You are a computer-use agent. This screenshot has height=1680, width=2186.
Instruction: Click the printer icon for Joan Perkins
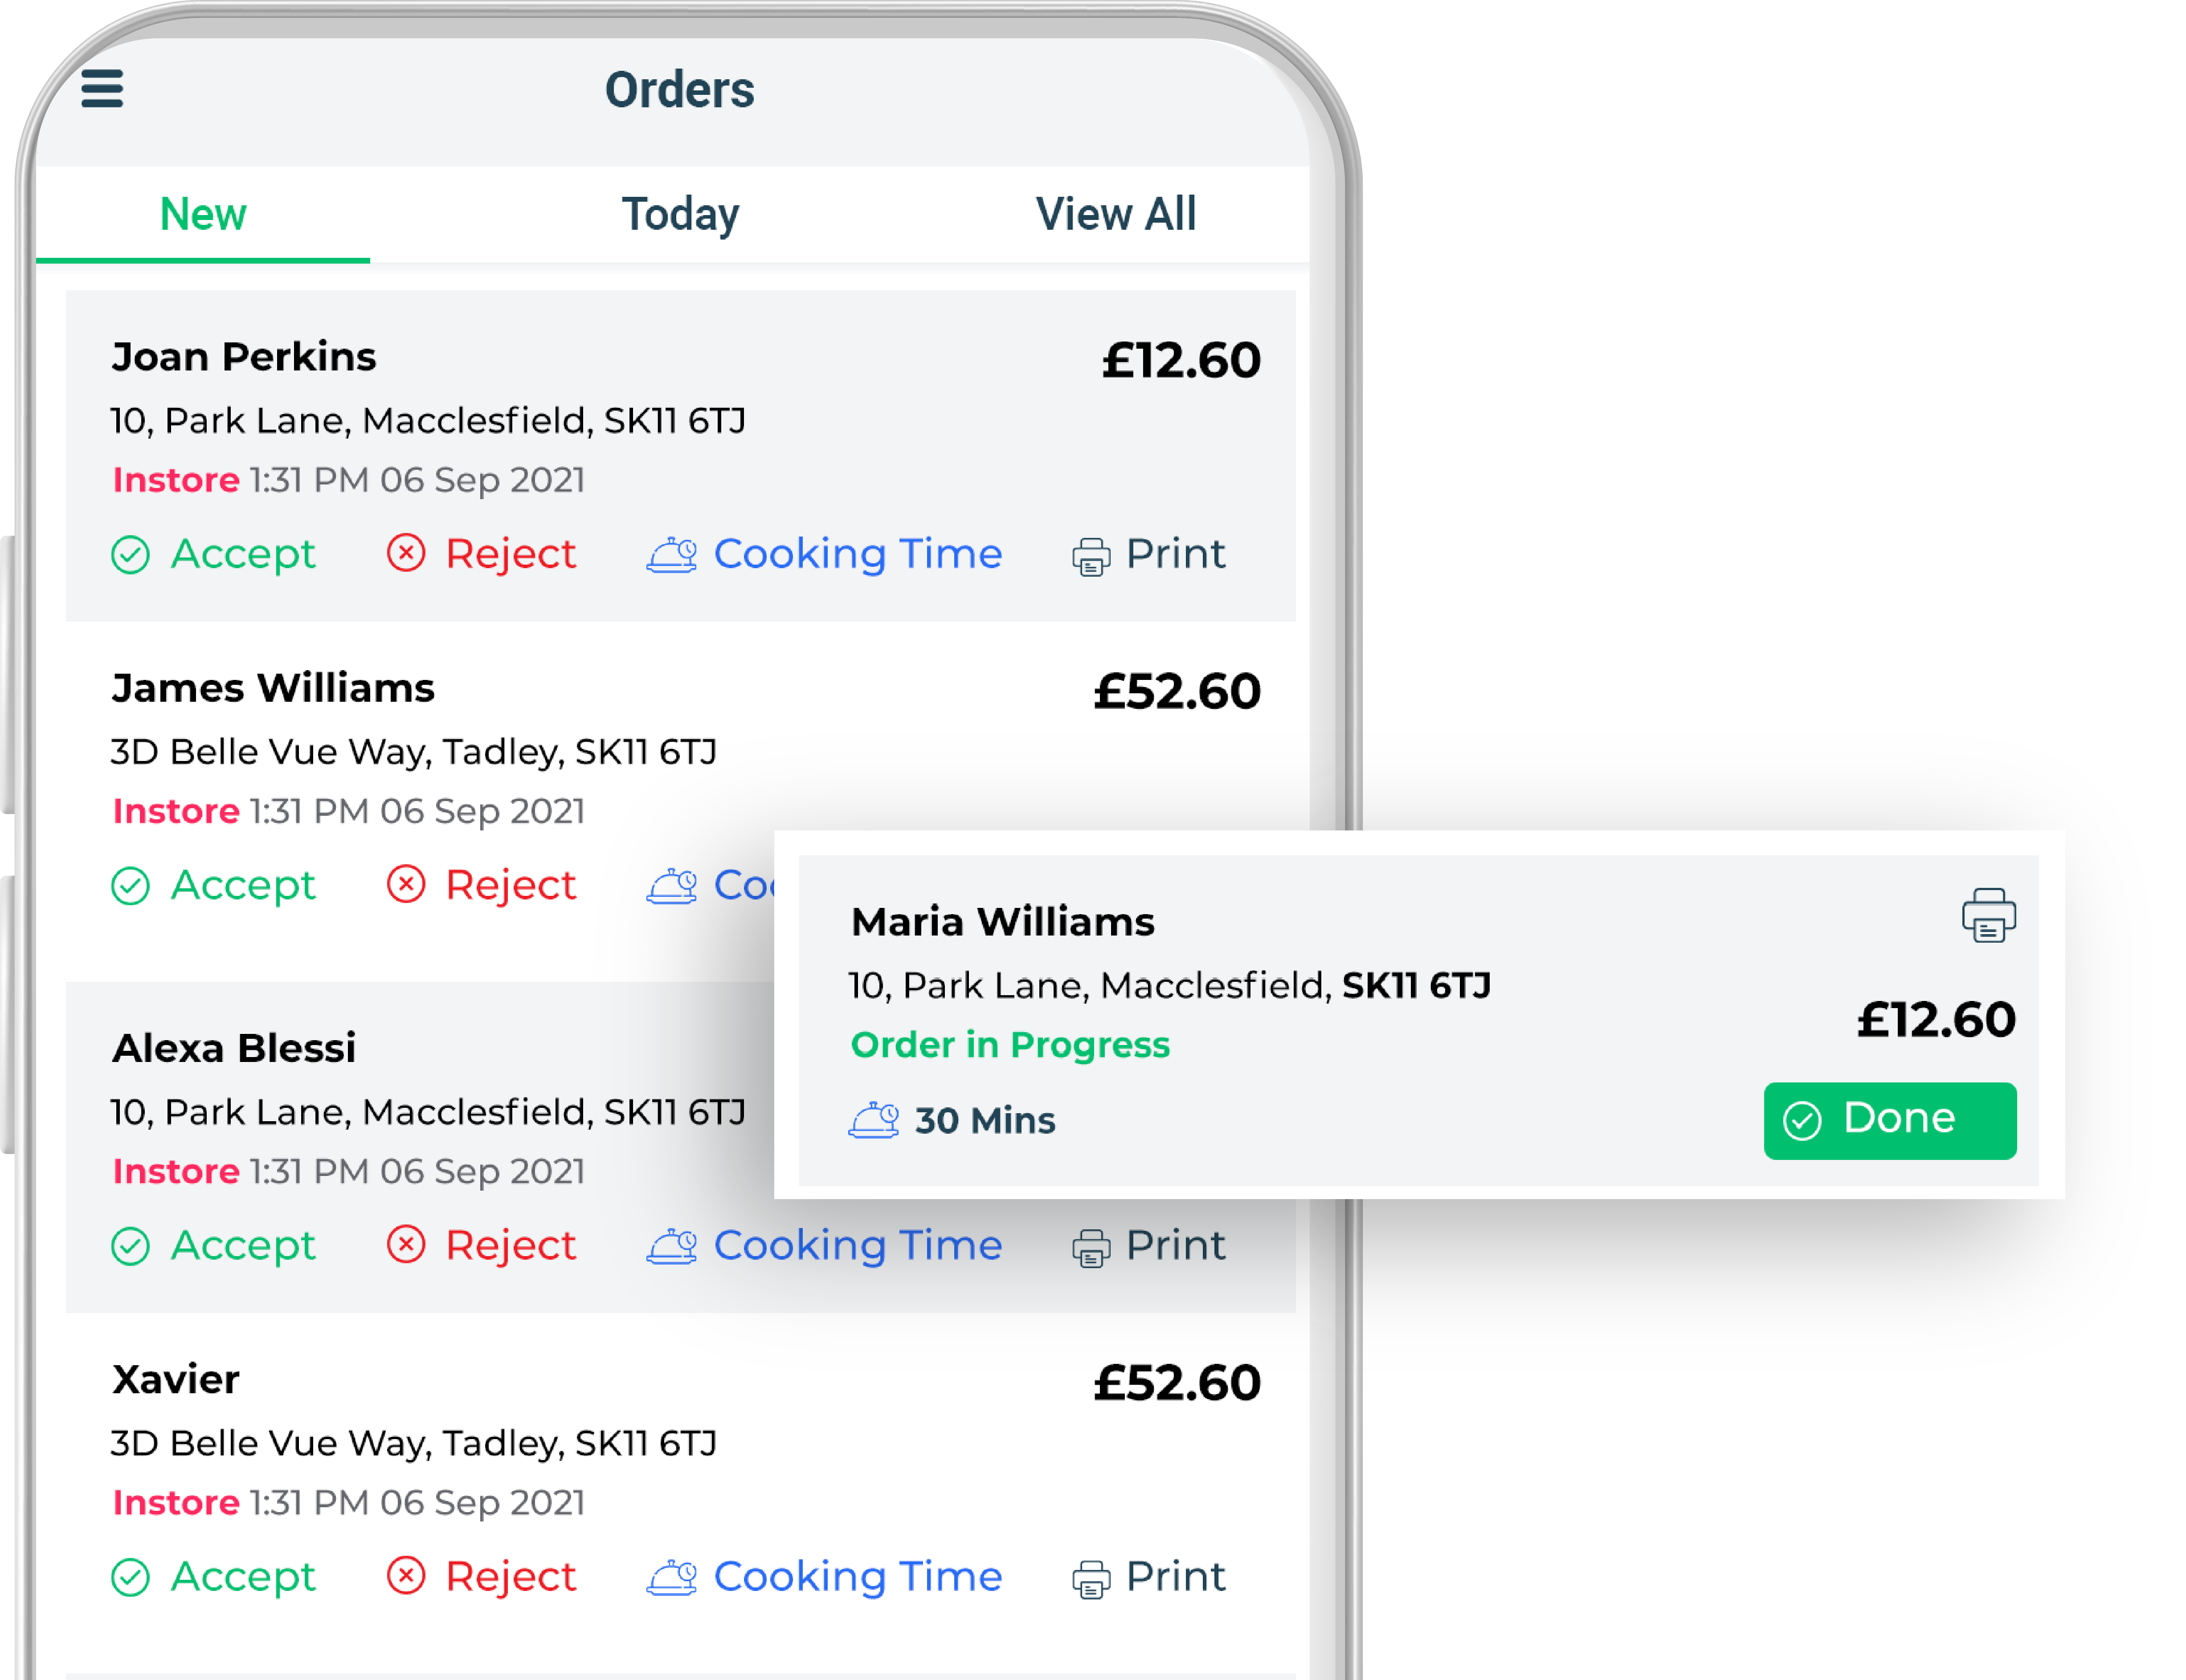tap(1091, 556)
